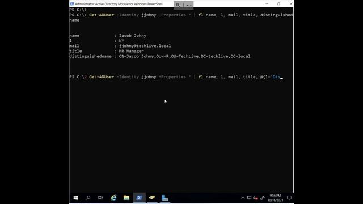Click the partially typed @{l='Dis expression
This screenshot has width=363, height=204.
coord(270,77)
